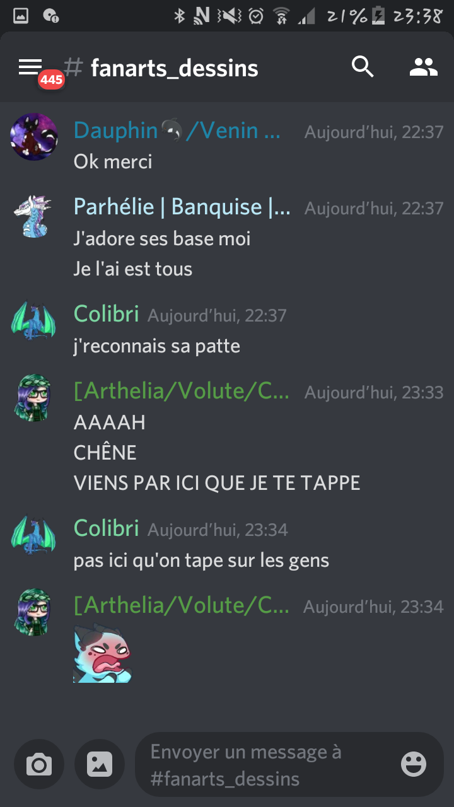Tap Parhélie's white dragon avatar
This screenshot has height=807, width=454.
coord(34,216)
